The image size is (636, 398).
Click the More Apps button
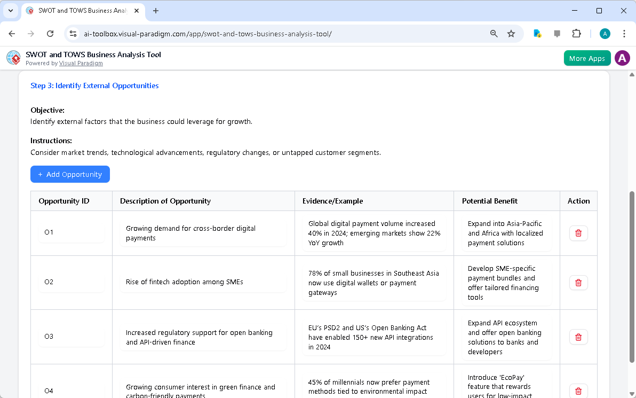(587, 58)
